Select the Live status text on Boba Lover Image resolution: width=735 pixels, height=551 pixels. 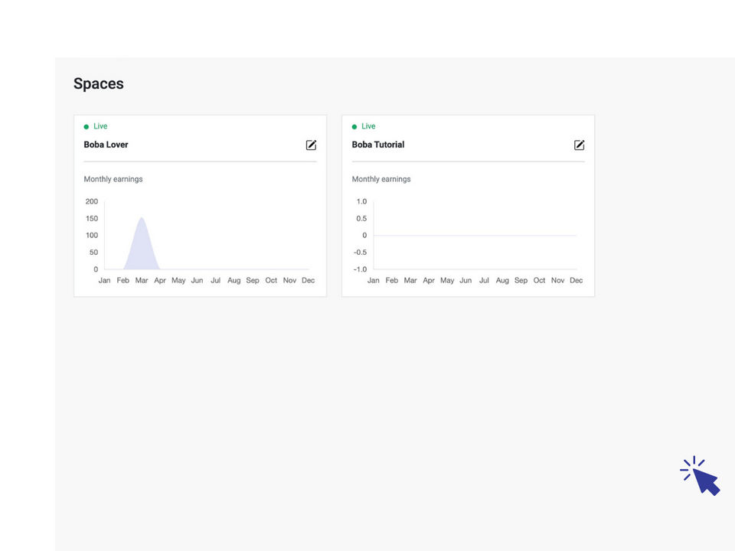(x=100, y=126)
